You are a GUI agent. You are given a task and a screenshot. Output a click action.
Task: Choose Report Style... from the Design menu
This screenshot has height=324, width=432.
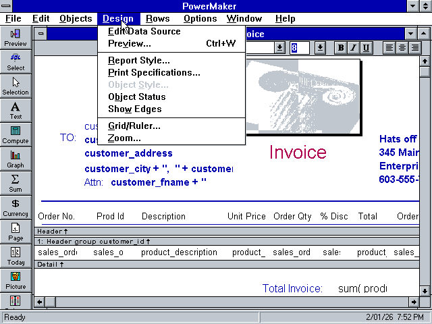(x=138, y=61)
